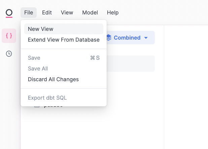
Task: Choose Export dbt SQL option
Action: pyautogui.click(x=47, y=98)
